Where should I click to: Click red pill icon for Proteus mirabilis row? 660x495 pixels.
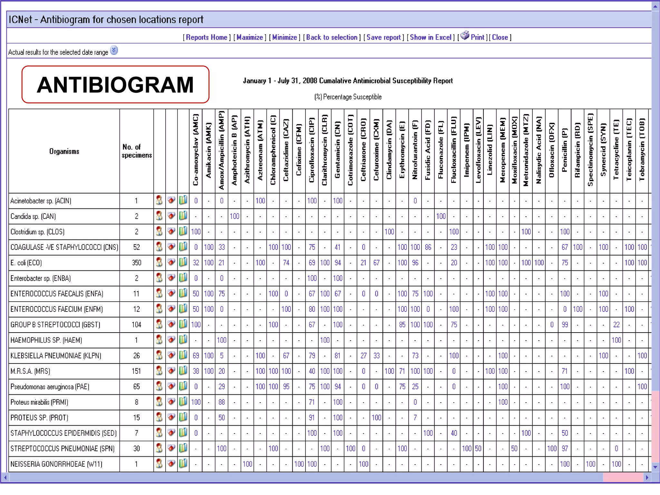point(171,401)
